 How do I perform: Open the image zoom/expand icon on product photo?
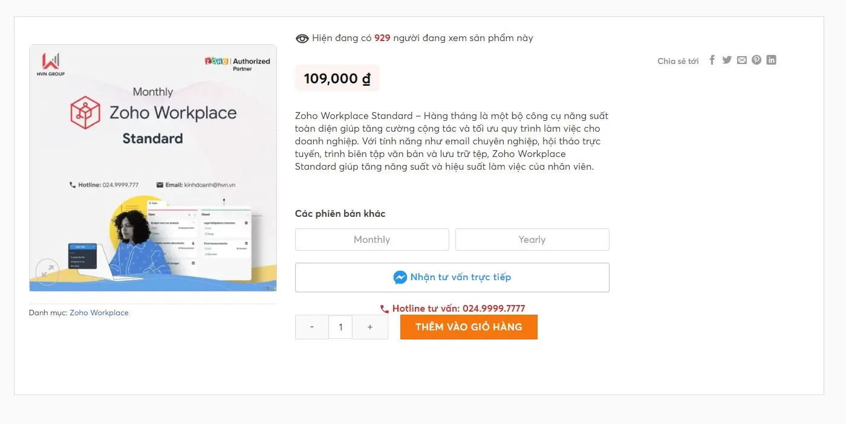coord(47,271)
